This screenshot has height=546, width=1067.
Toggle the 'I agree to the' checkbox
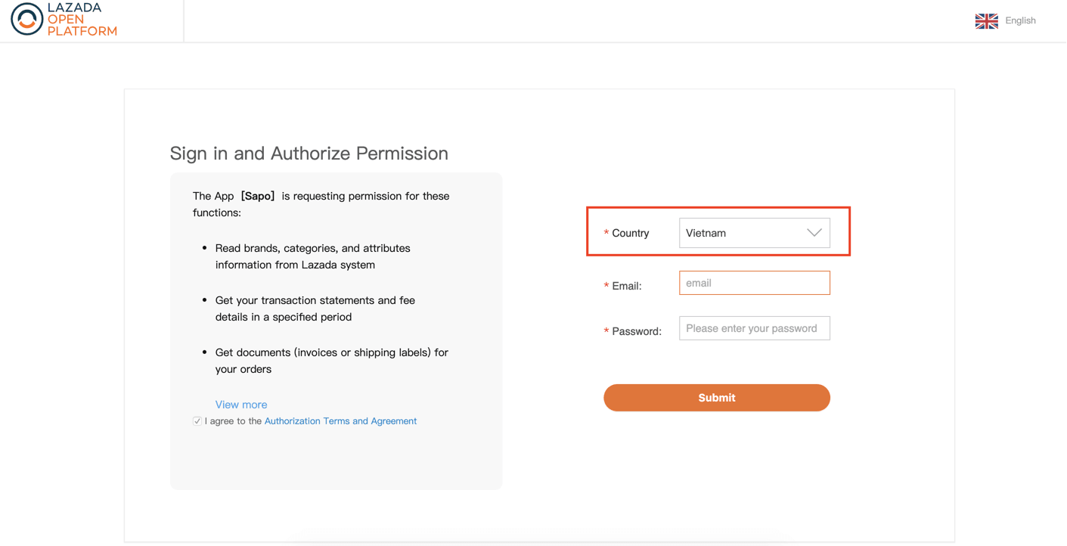(197, 421)
